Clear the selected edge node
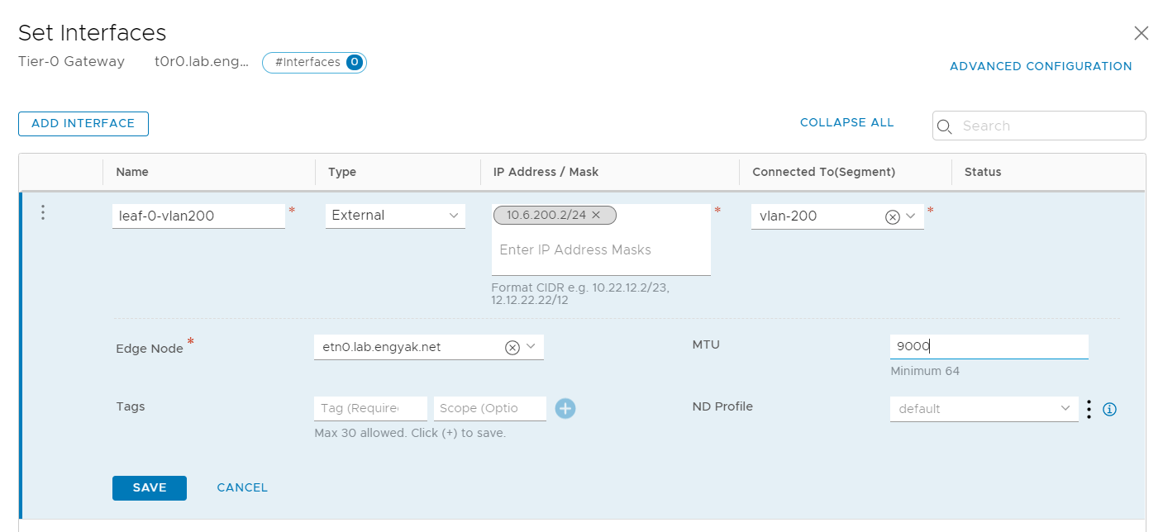This screenshot has height=532, width=1163. pos(512,348)
